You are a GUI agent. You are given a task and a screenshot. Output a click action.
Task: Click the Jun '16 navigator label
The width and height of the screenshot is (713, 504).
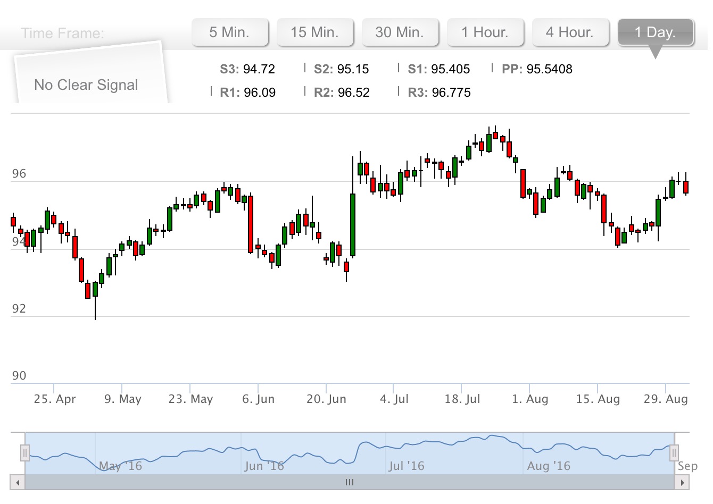[x=264, y=466]
